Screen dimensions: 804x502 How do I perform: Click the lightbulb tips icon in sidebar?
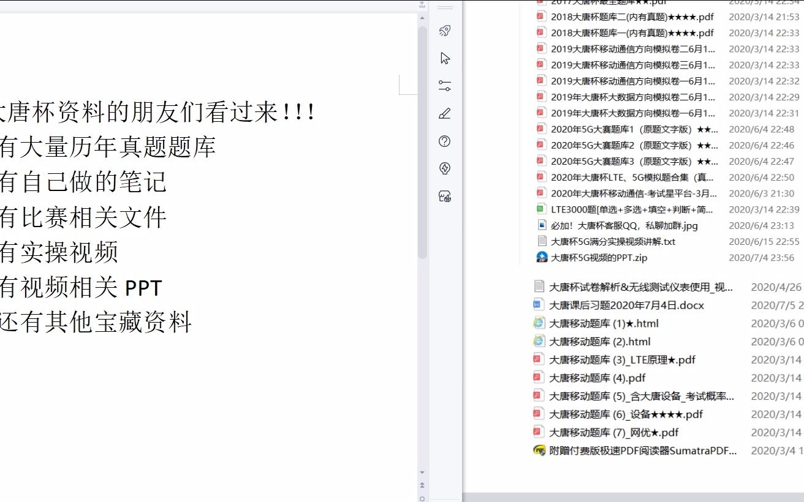click(446, 168)
